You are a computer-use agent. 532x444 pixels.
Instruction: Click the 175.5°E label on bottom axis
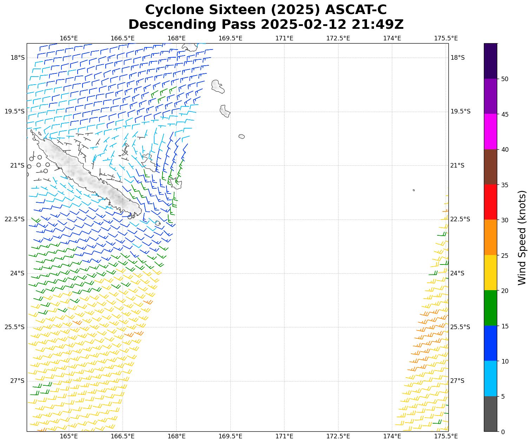click(x=446, y=436)
